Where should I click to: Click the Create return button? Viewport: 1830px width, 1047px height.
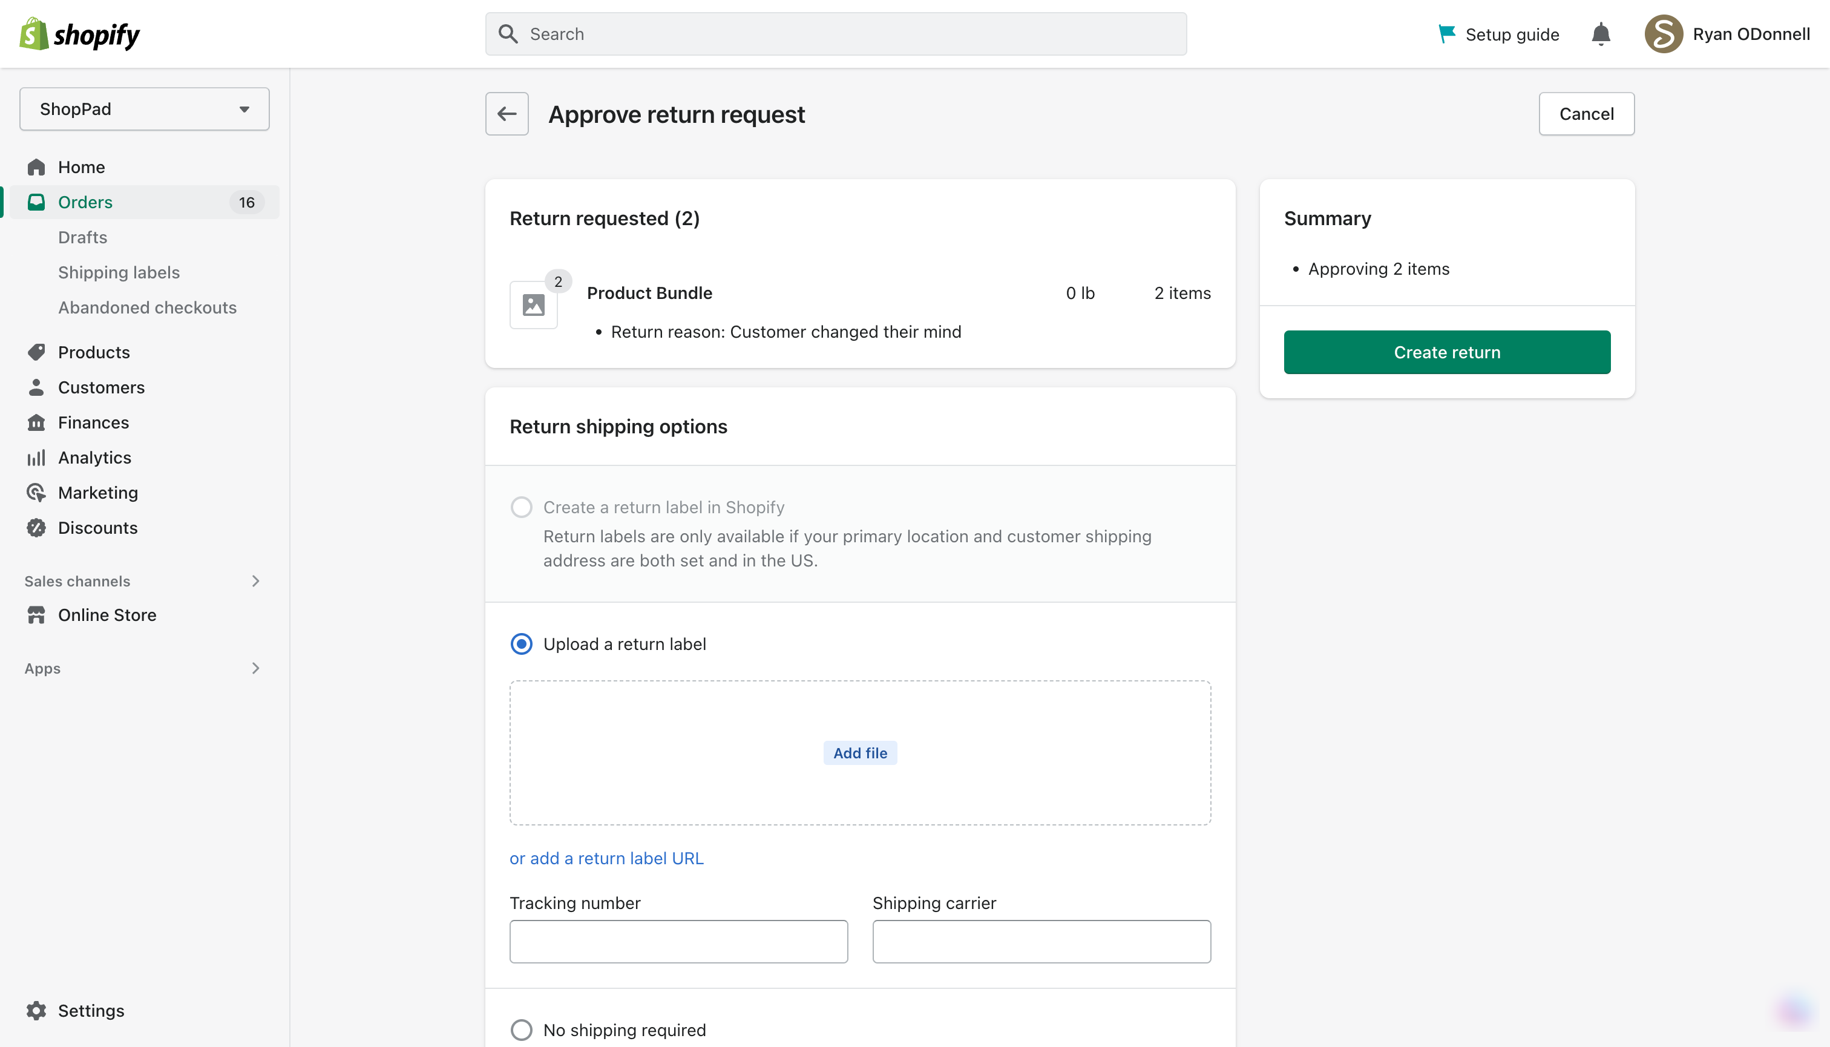coord(1447,350)
